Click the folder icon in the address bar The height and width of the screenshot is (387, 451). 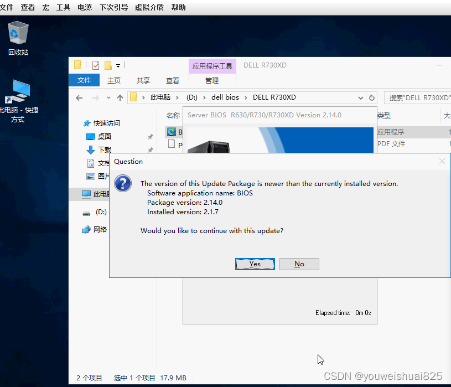[x=133, y=97]
